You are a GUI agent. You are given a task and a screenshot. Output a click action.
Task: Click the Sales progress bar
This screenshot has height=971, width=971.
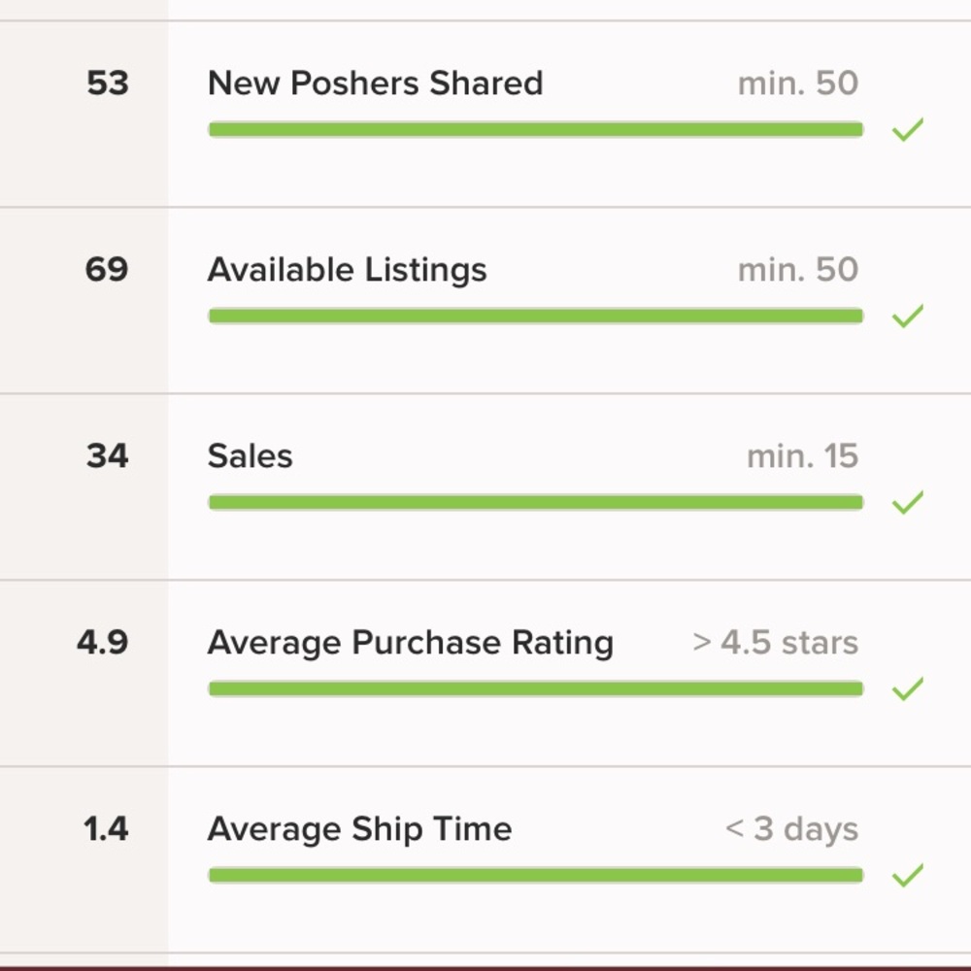[x=534, y=501]
